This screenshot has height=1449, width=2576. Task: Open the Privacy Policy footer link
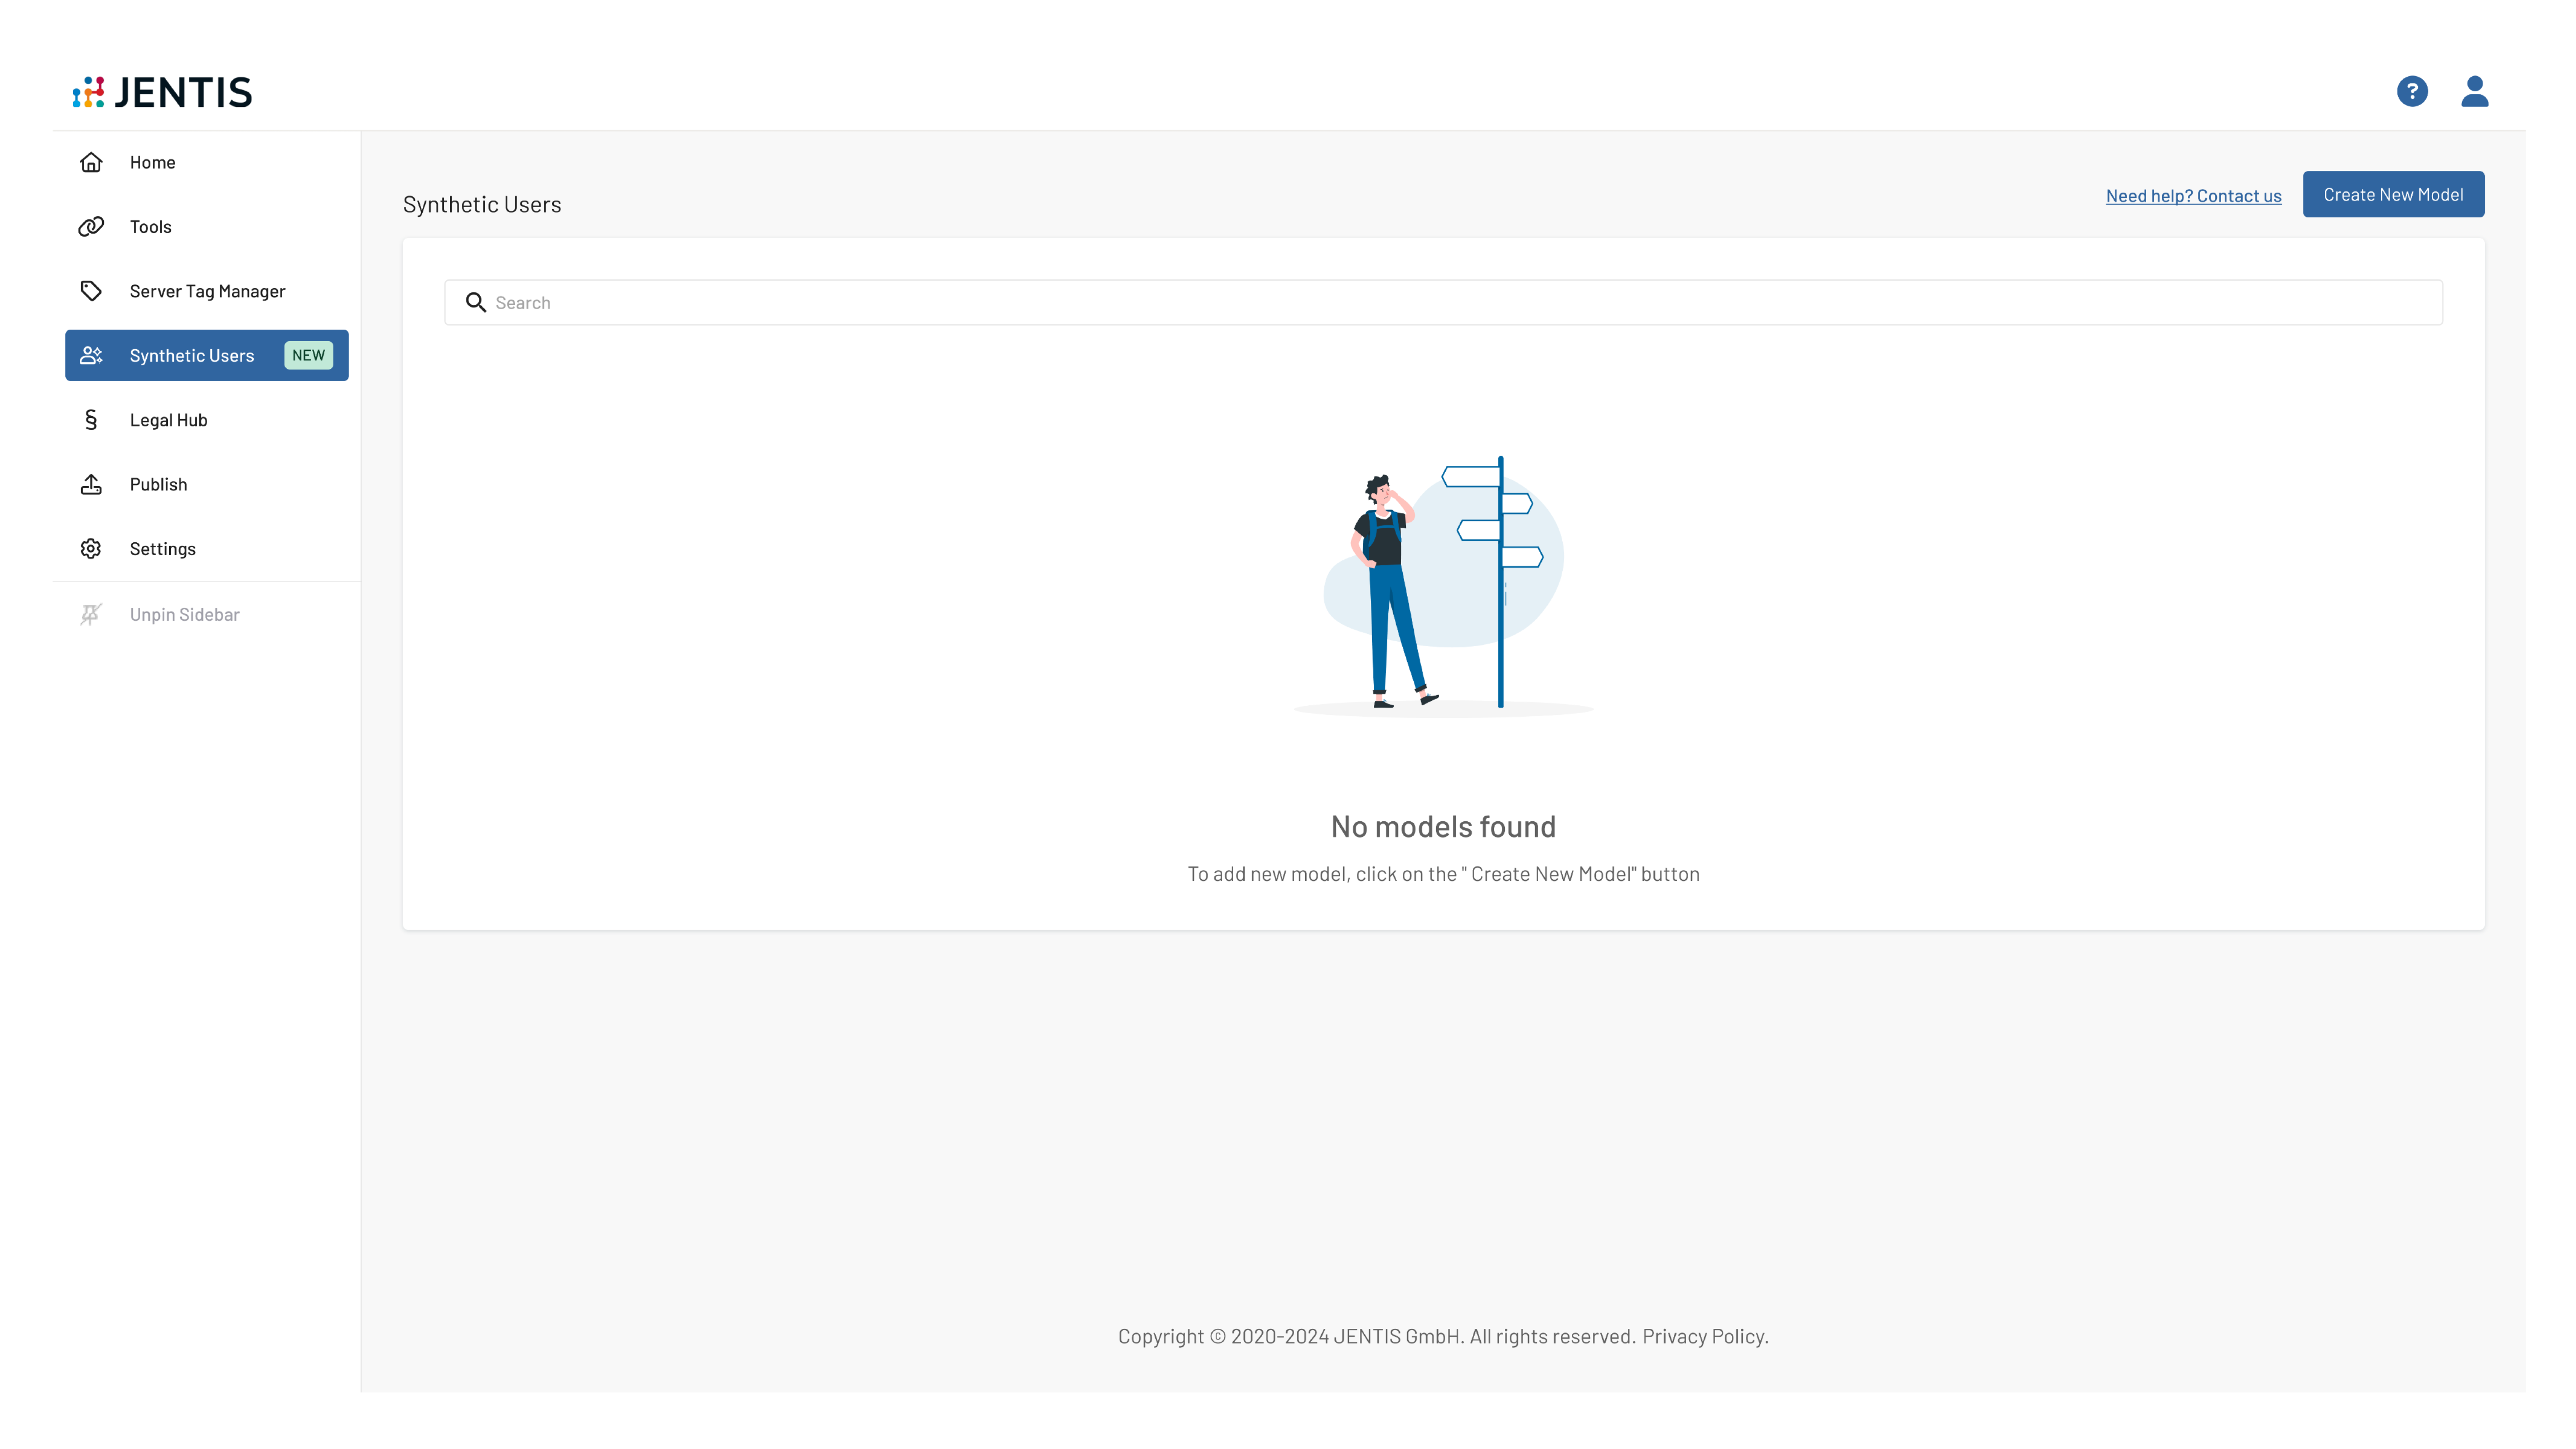point(1705,1337)
